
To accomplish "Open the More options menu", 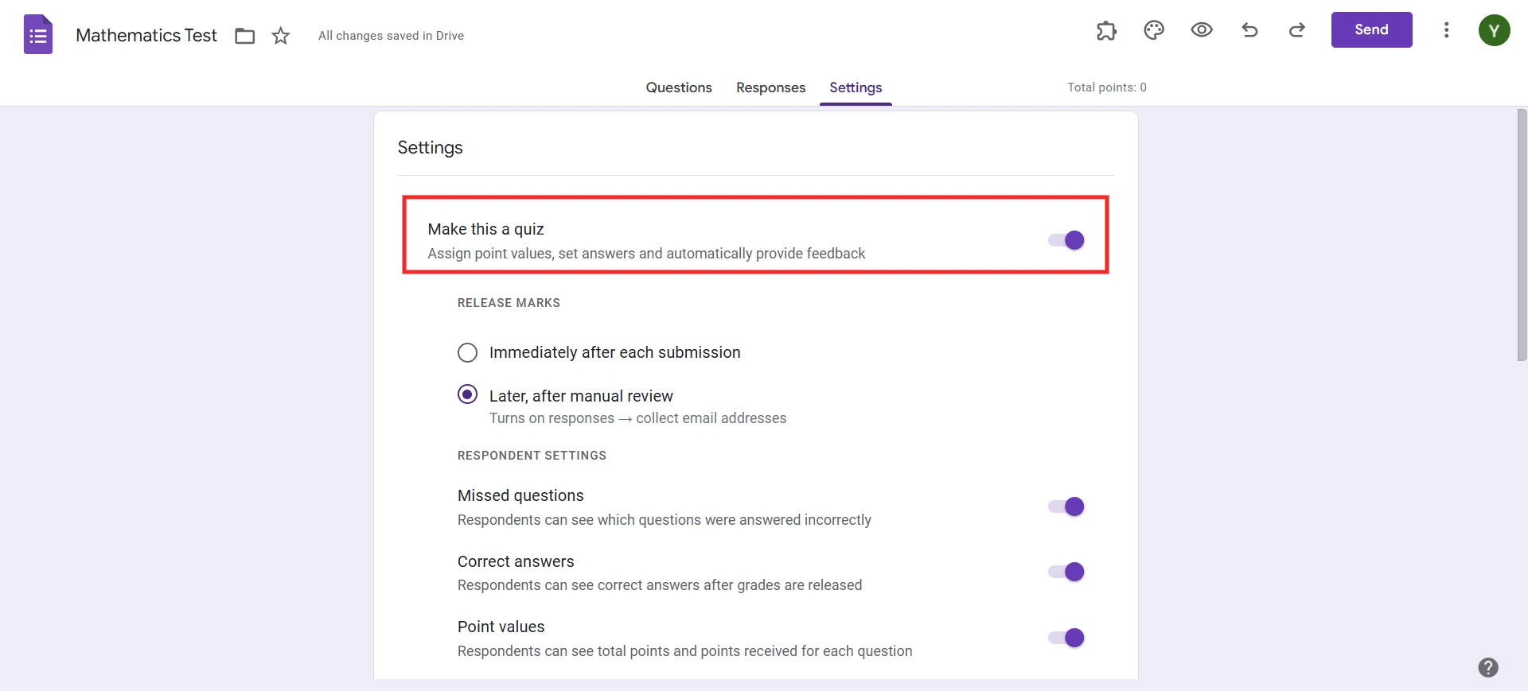I will click(1447, 30).
